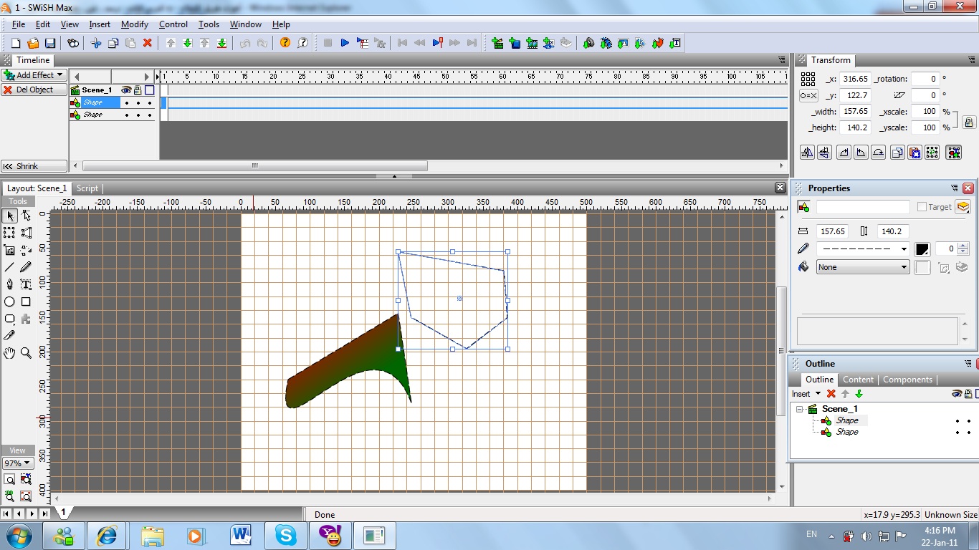Select the Reshape (subselect) tool
979x550 pixels.
click(26, 216)
